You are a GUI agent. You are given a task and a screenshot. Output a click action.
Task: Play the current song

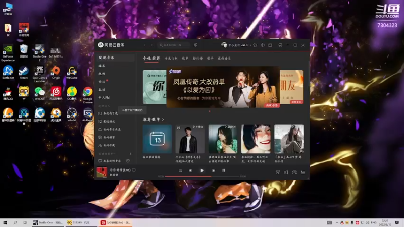tap(201, 171)
